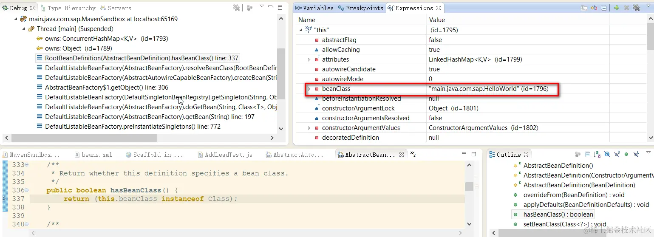The width and height of the screenshot is (654, 237).
Task: Switch to the Type Hierarchy tab
Action: tap(68, 8)
